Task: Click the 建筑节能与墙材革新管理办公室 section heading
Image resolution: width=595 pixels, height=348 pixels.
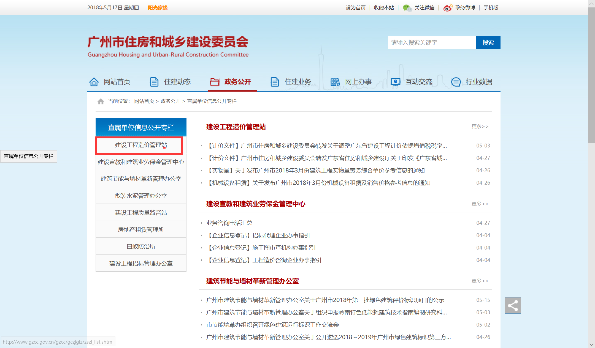Action: [x=253, y=281]
